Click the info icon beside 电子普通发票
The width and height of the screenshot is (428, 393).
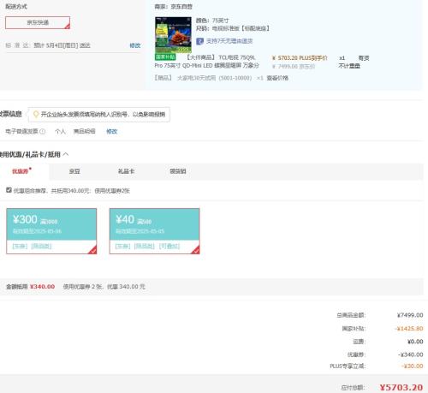pyautogui.click(x=43, y=132)
